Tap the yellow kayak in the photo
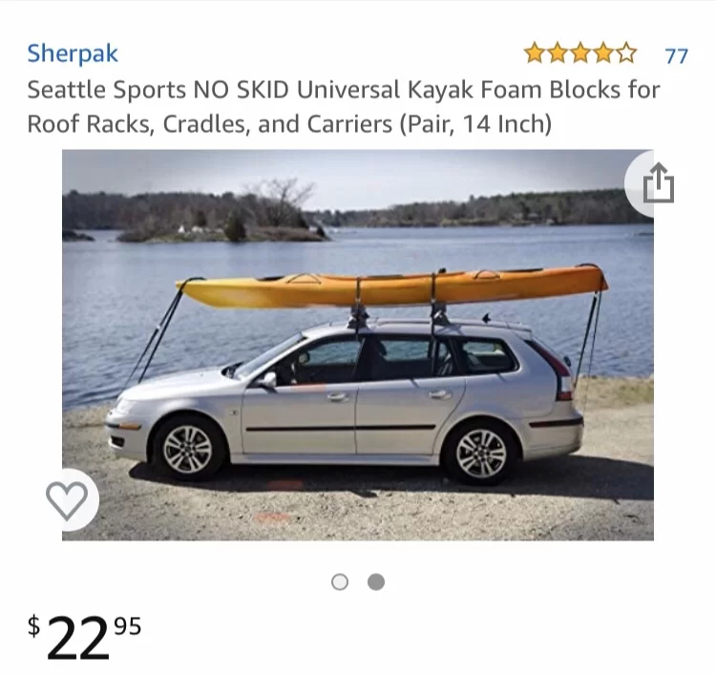Image resolution: width=716 pixels, height=676 pixels. coord(392,286)
